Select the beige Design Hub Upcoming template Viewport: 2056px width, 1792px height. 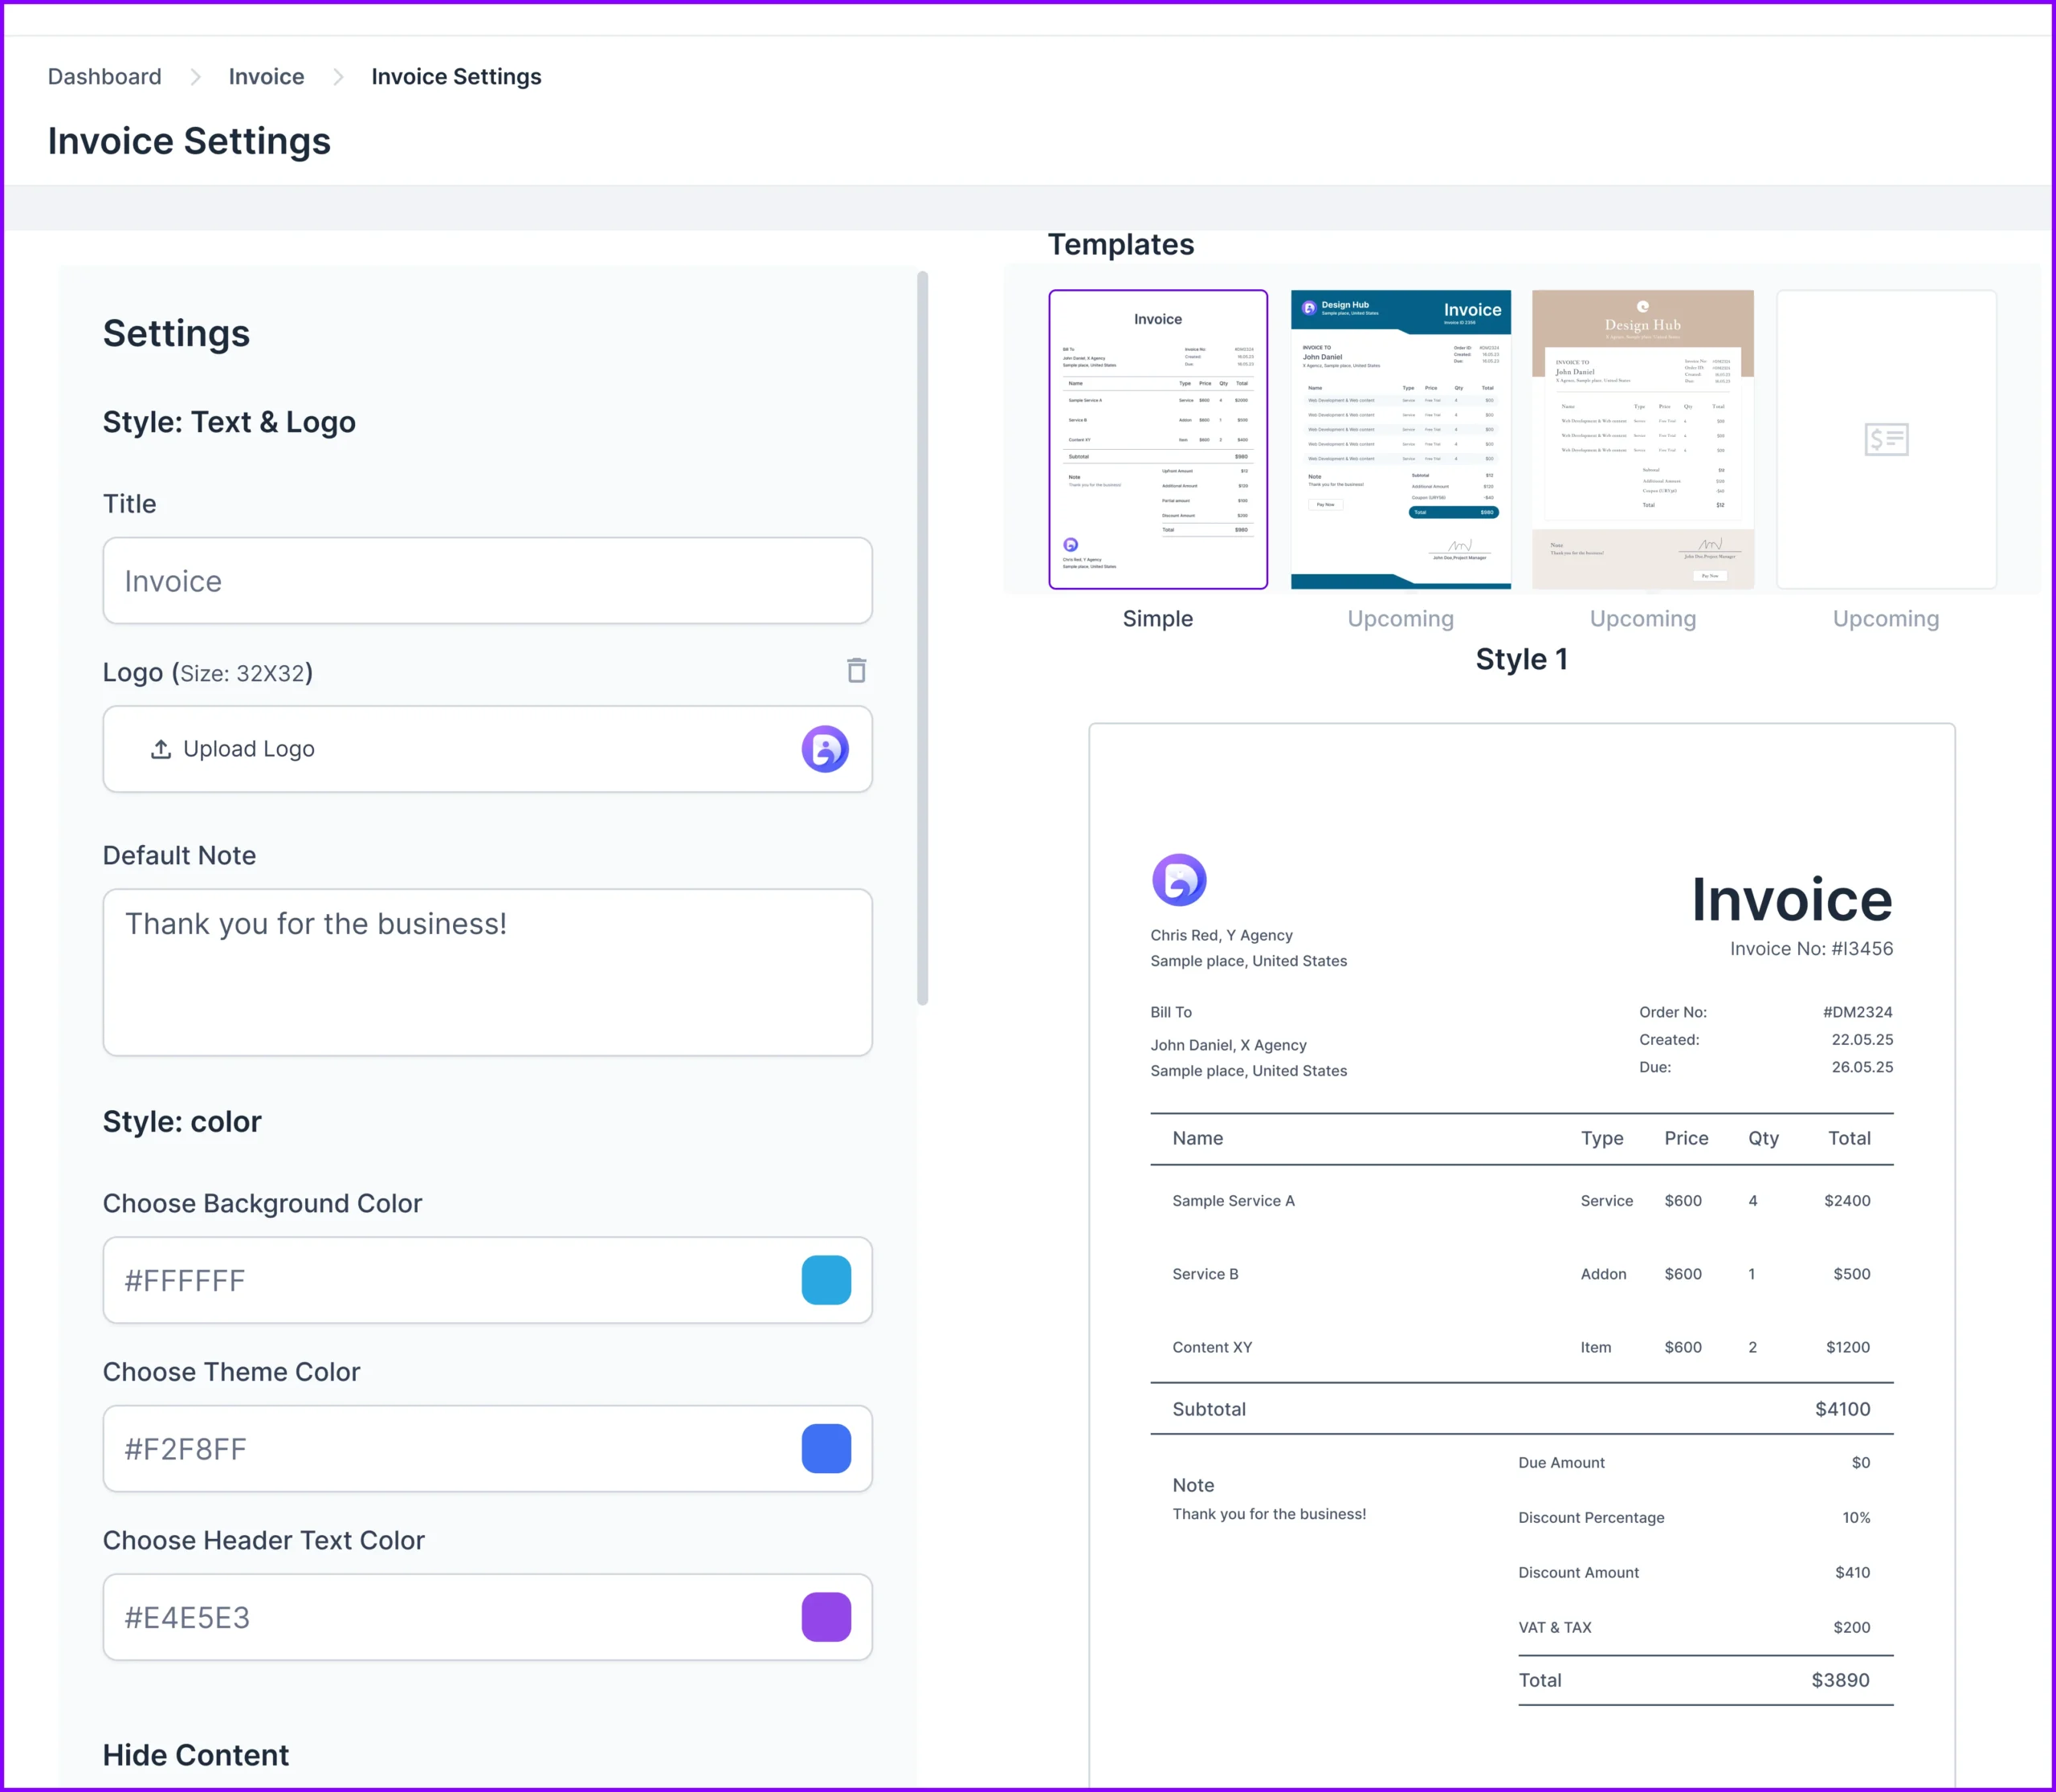point(1642,440)
